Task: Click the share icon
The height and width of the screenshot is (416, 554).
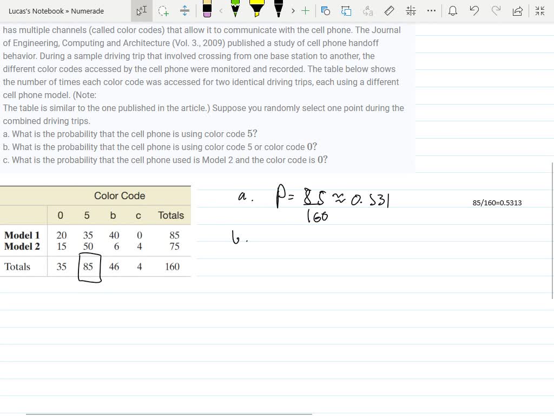Action: coord(518,10)
